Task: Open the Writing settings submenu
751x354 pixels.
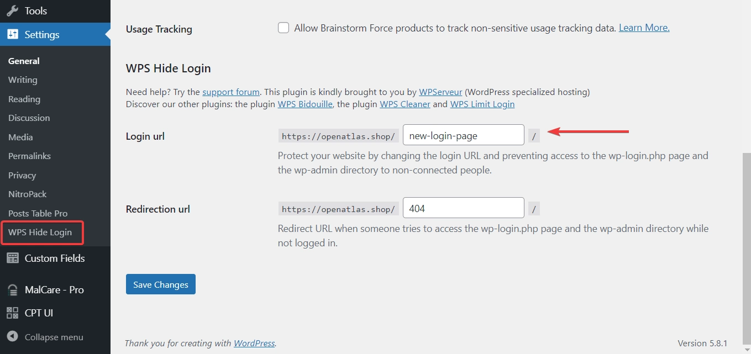Action: coord(23,80)
